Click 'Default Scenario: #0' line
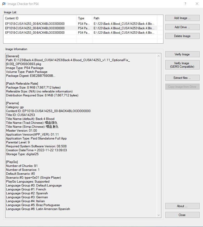 point(21,173)
